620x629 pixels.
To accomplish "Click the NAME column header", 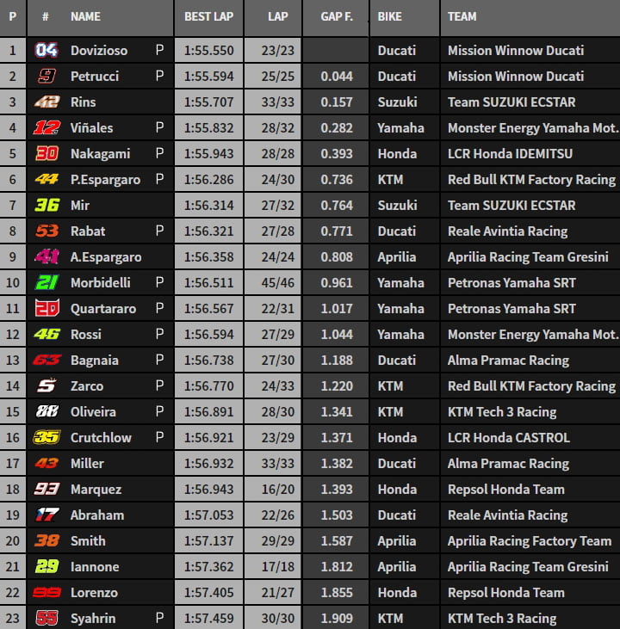I will pyautogui.click(x=85, y=16).
